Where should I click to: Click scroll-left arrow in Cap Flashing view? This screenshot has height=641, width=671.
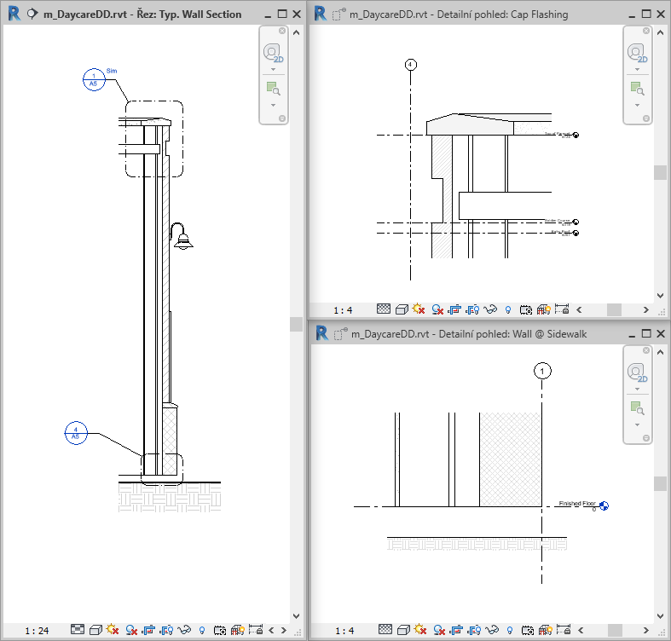[580, 309]
